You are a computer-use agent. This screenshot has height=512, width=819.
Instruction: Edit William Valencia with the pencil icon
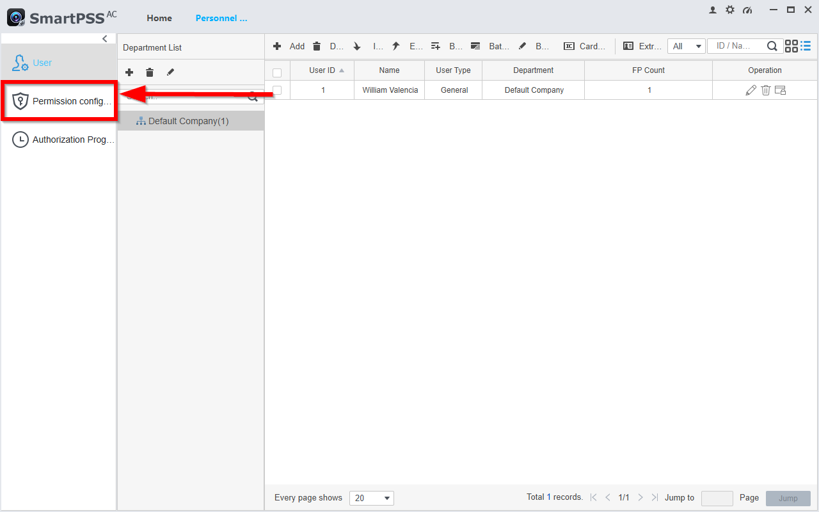[751, 90]
